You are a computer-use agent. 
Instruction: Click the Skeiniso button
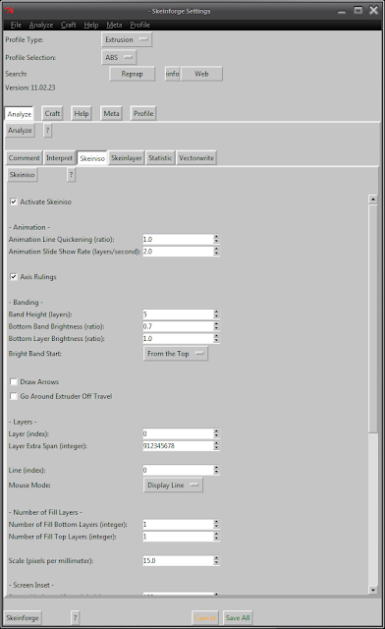(x=22, y=175)
